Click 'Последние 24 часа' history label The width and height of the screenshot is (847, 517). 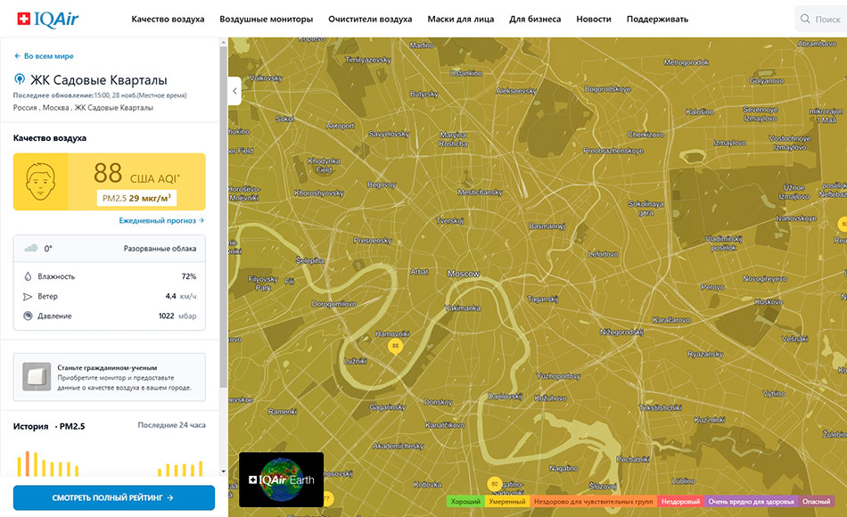(x=172, y=425)
